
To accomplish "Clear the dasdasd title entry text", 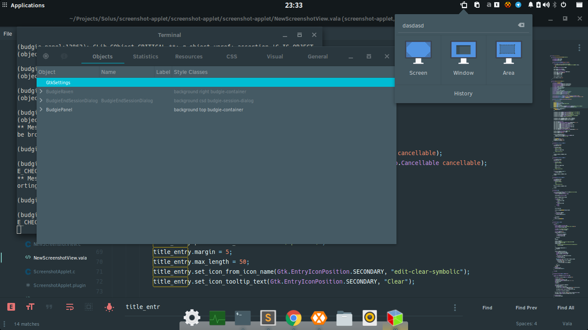I will pos(521,25).
